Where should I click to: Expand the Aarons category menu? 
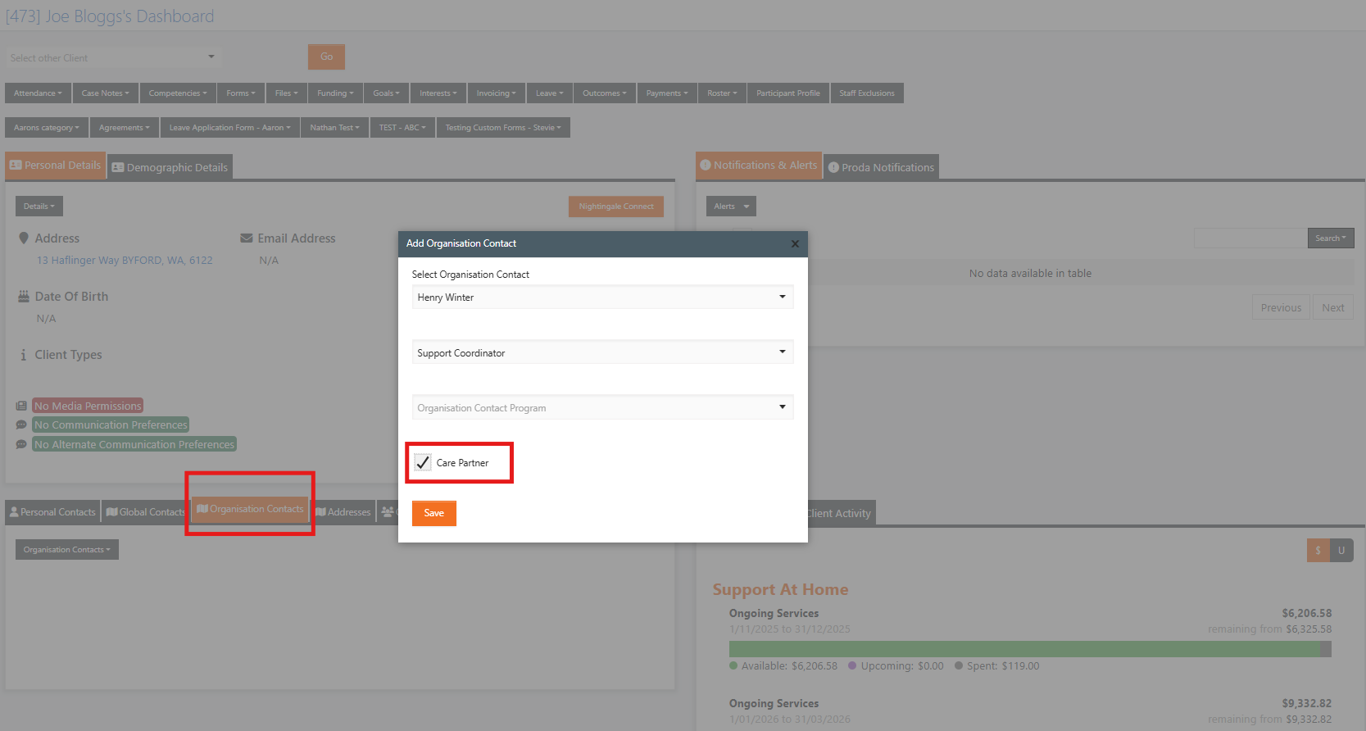pyautogui.click(x=47, y=128)
